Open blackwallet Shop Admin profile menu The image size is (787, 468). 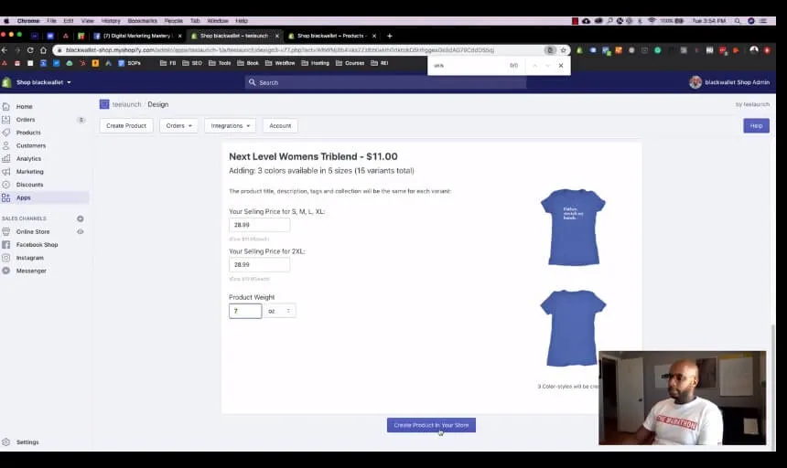pyautogui.click(x=729, y=82)
